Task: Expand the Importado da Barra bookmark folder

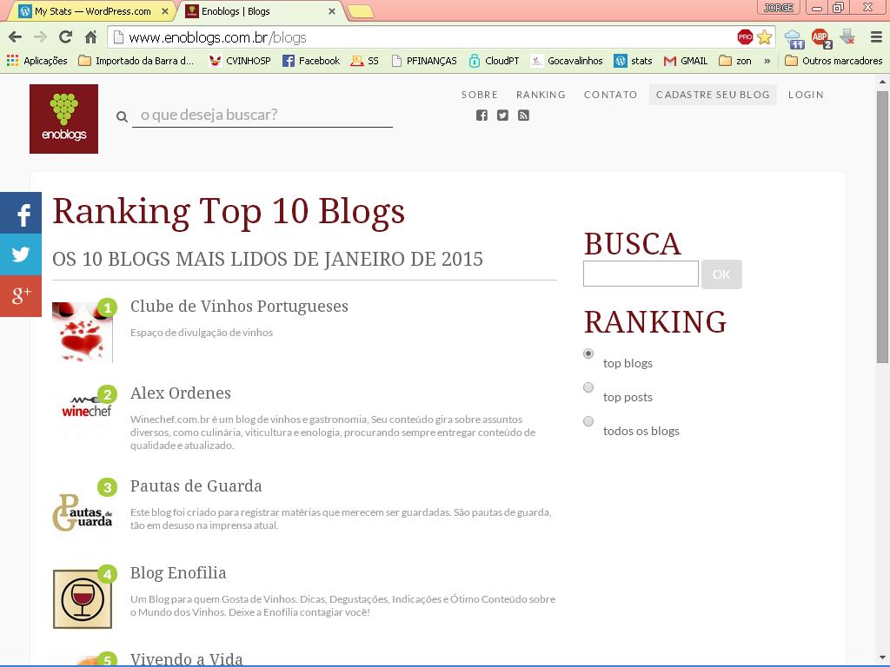Action: pyautogui.click(x=136, y=61)
